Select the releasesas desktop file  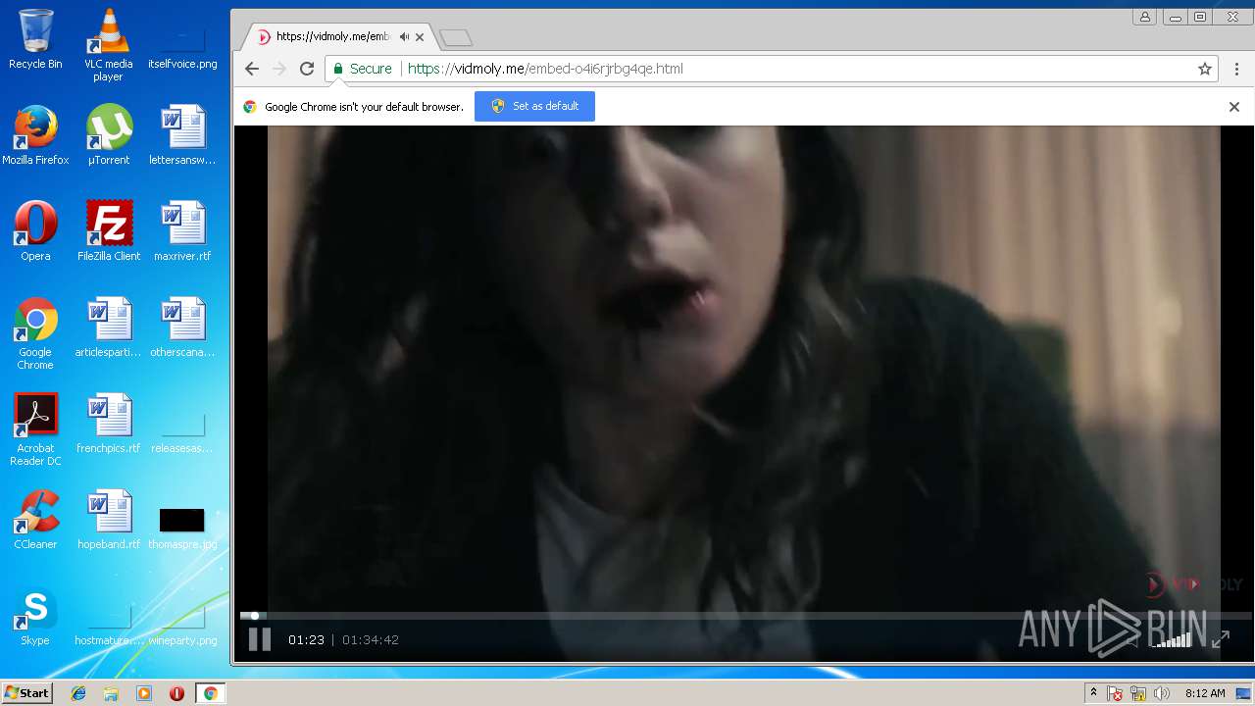[x=182, y=431]
